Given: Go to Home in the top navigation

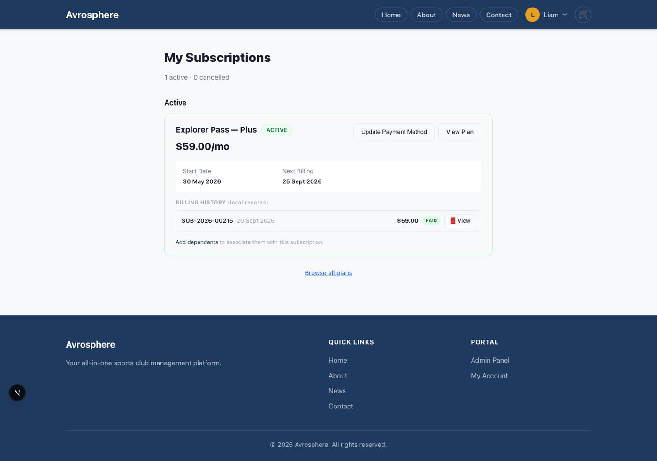Looking at the screenshot, I should (391, 15).
